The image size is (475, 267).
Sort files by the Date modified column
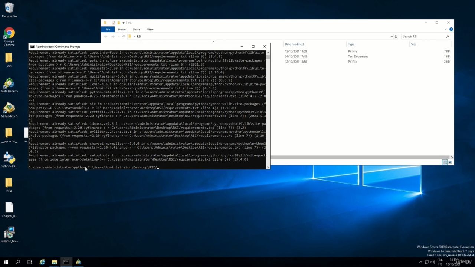pos(294,44)
